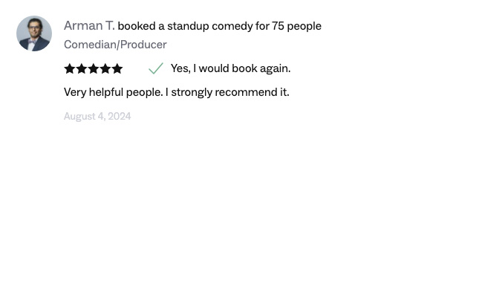Click the sentence "Very helpful people."
Image resolution: width=479 pixels, height=301 pixels.
pyautogui.click(x=113, y=92)
